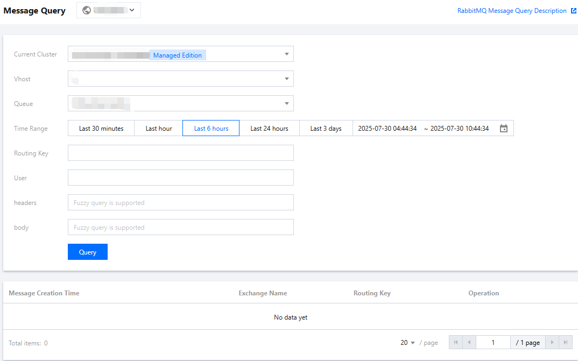Pick the Last 3 days range
Viewport: 578px width, 361px height.
(x=326, y=129)
